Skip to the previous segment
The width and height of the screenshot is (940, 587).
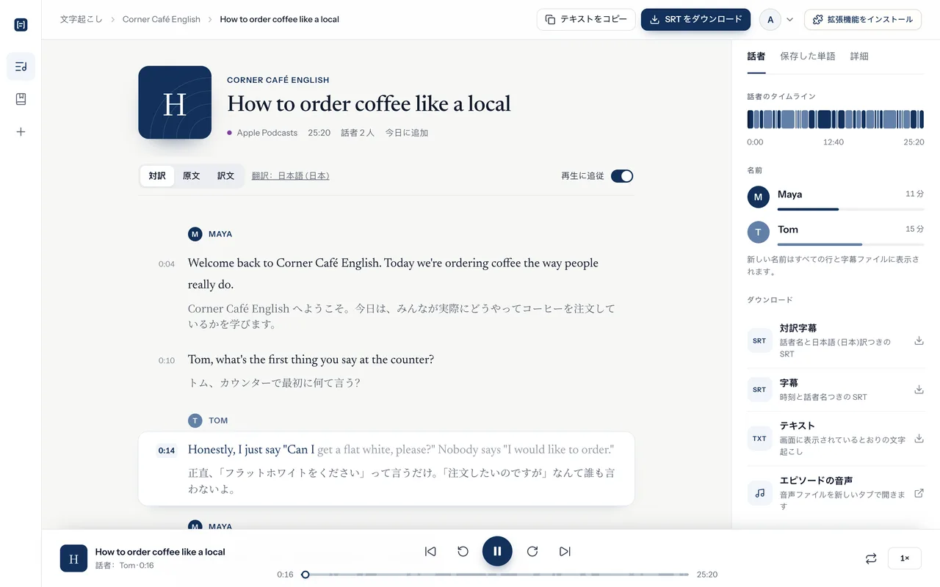click(430, 552)
